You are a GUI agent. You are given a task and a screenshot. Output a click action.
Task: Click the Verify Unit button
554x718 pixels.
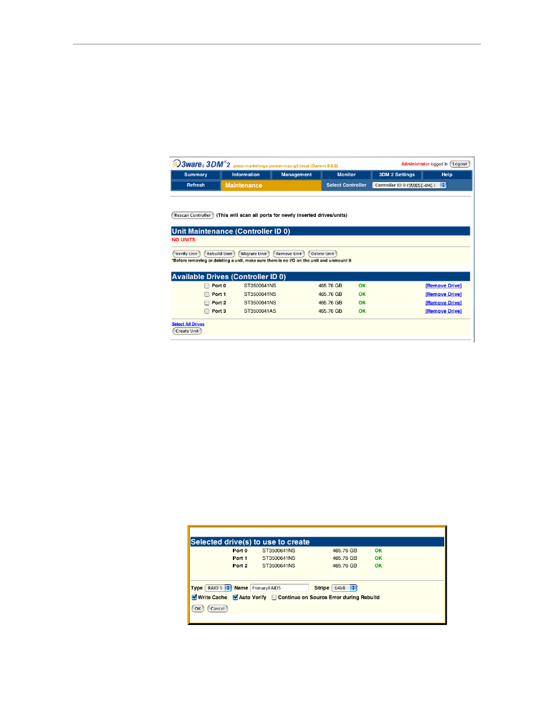tap(186, 253)
